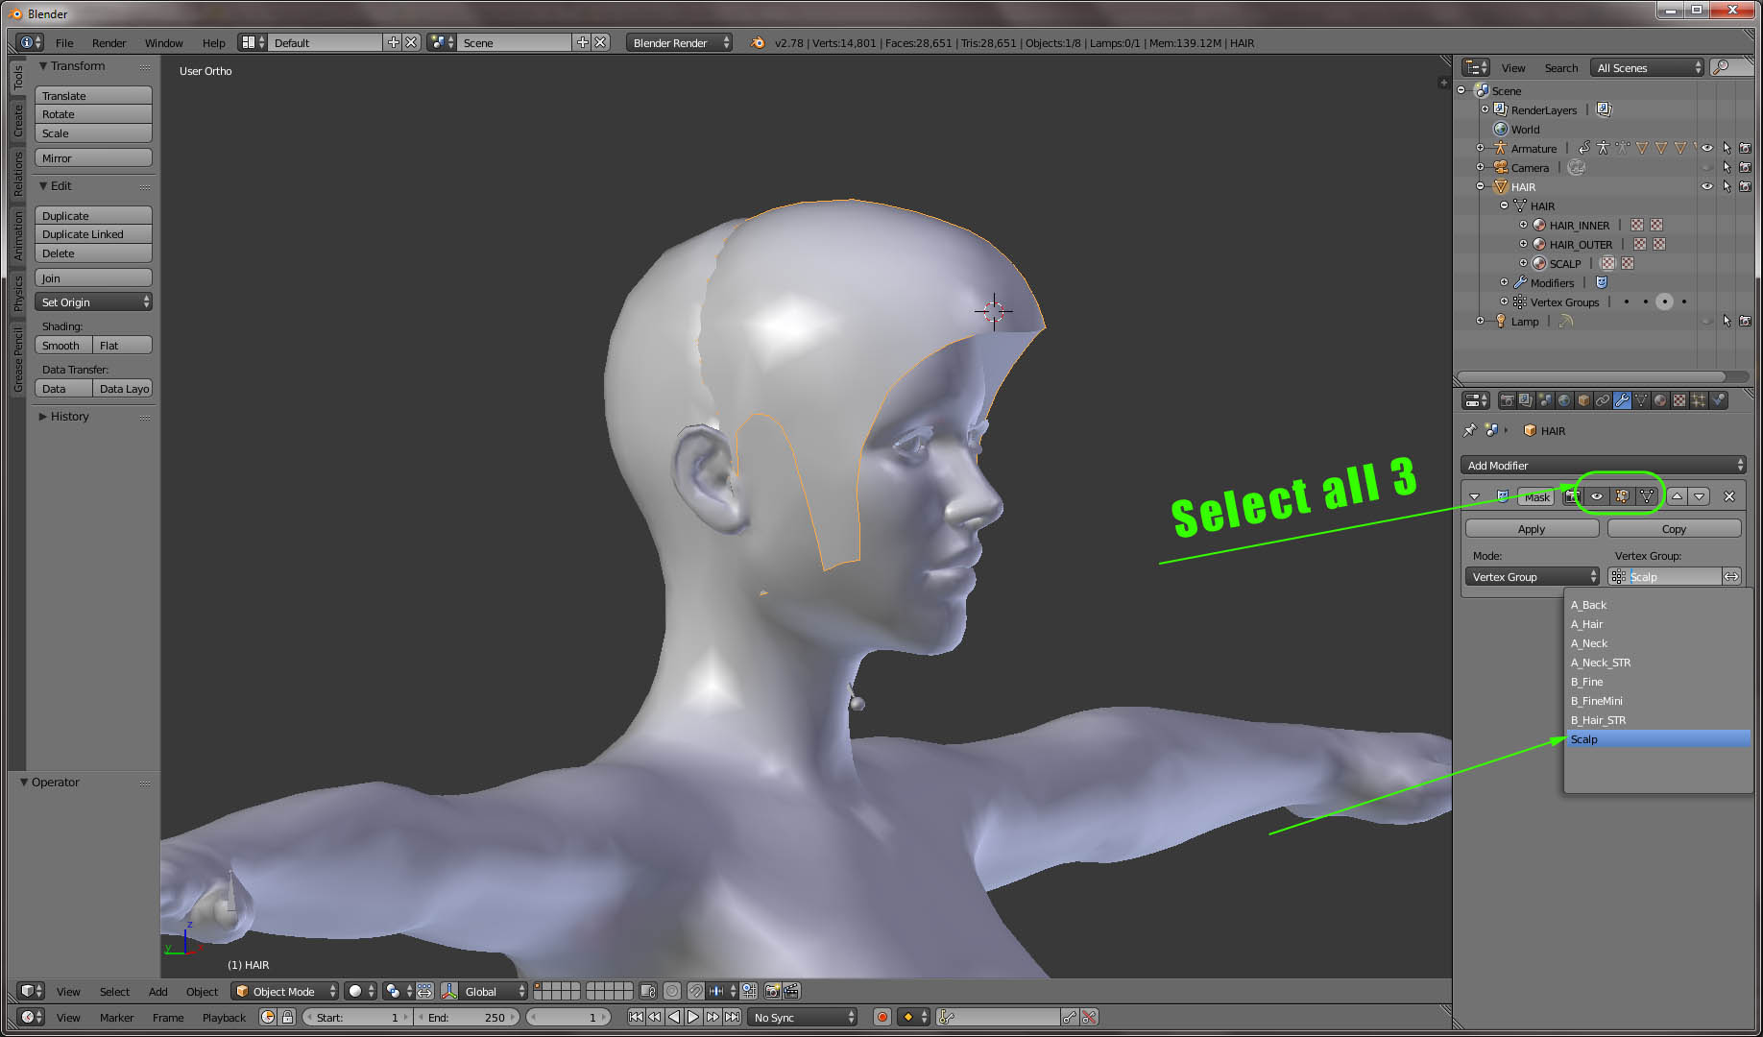
Task: Click the Copy modifier button
Action: pyautogui.click(x=1674, y=528)
